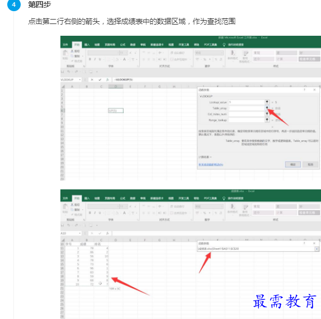Click the Paste icon in the lower Excel ribbon
This screenshot has width=321, height=319.
pyautogui.click(x=65, y=207)
